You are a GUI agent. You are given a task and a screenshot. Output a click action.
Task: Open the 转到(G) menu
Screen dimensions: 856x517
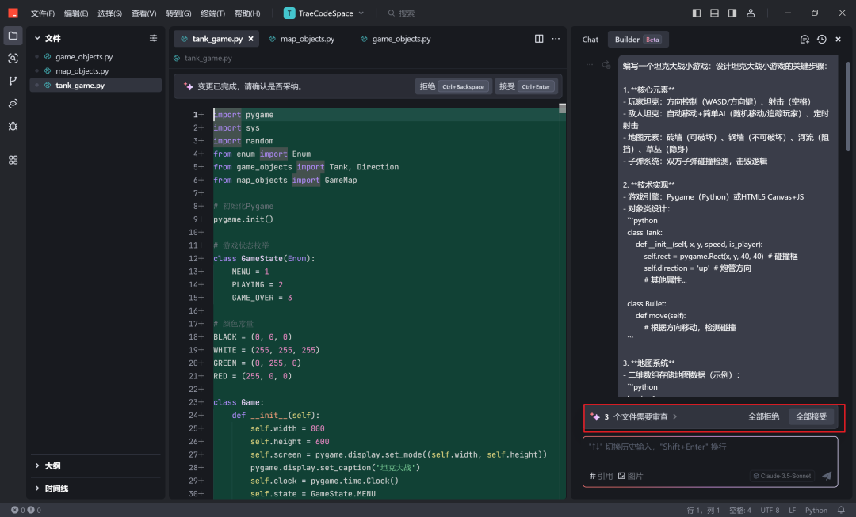click(x=178, y=13)
